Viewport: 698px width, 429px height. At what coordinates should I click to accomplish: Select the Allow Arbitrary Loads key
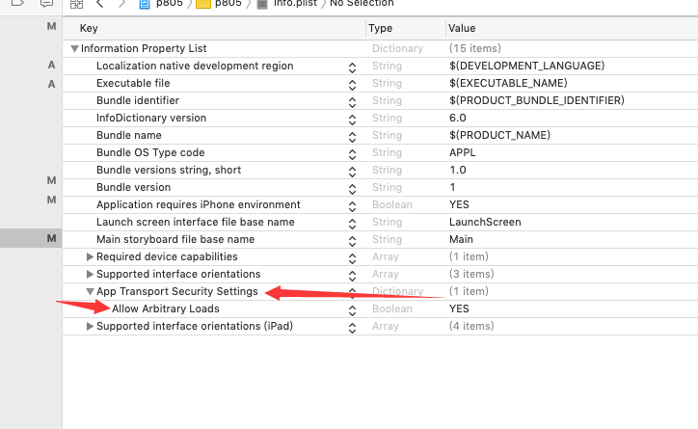[166, 308]
